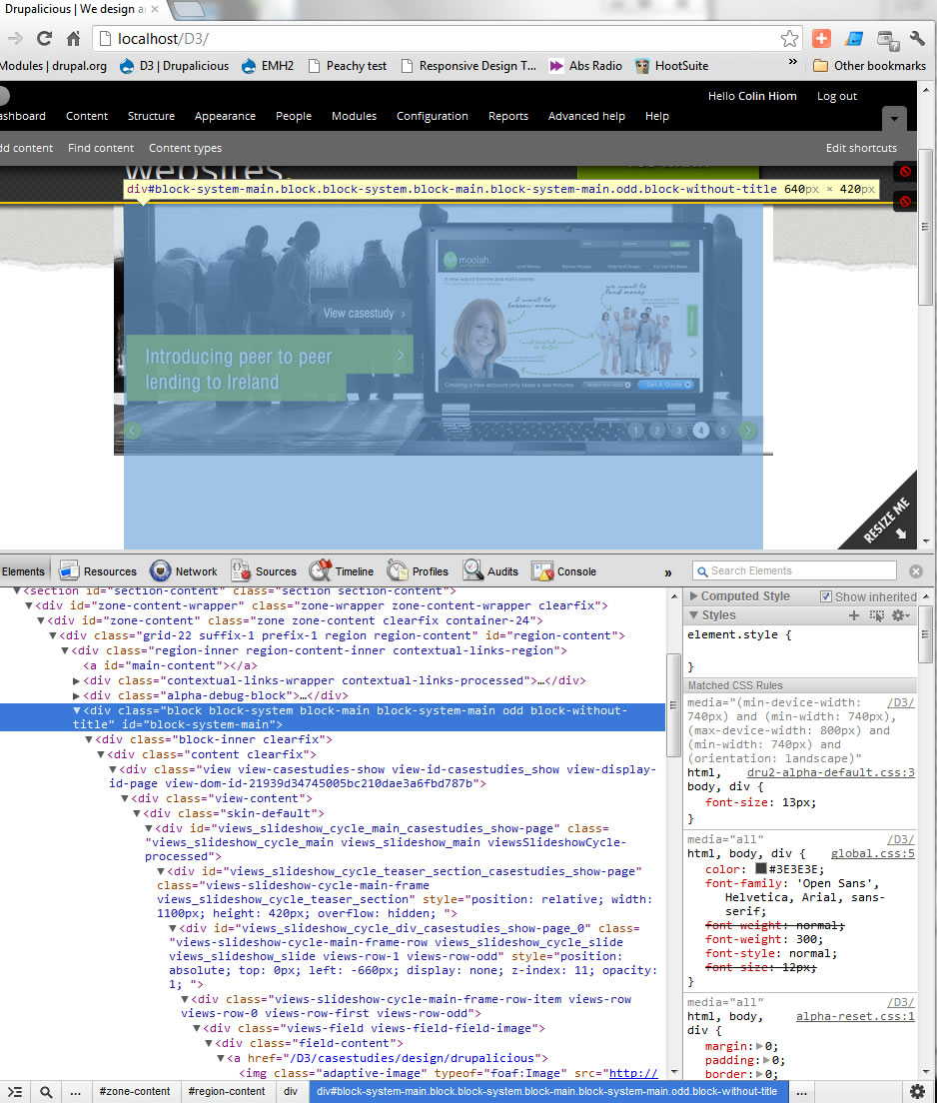Clear the Search Elements field
This screenshot has width=937, height=1103.
[x=916, y=571]
